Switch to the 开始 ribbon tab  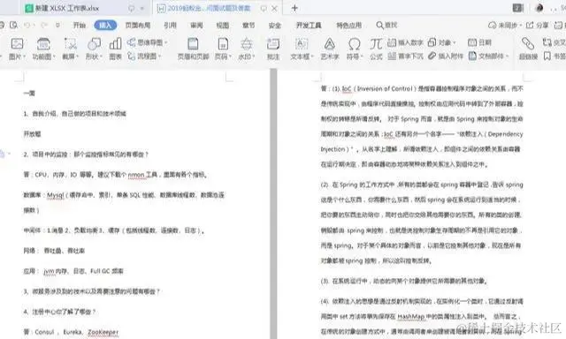80,25
